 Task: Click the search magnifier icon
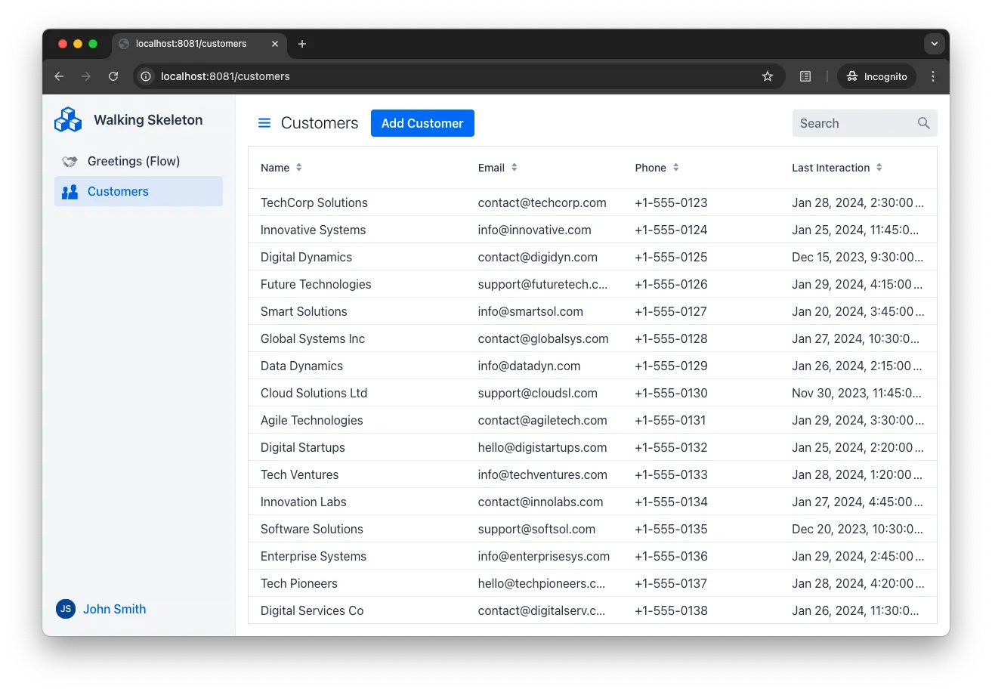click(923, 122)
